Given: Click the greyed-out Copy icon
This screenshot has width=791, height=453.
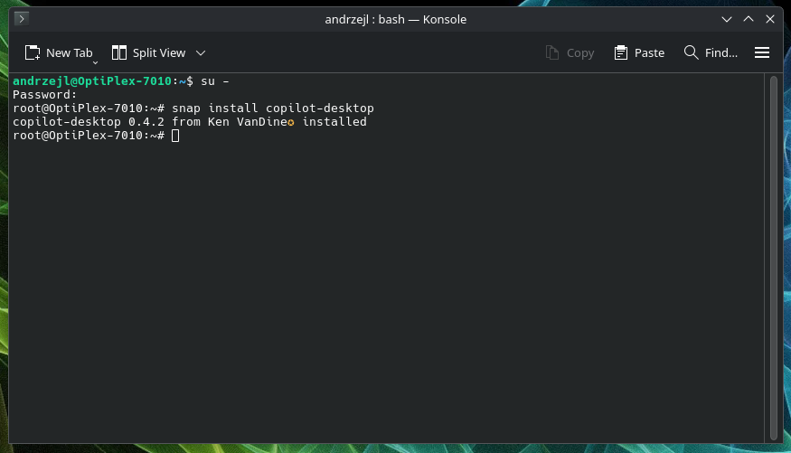Looking at the screenshot, I should point(552,52).
